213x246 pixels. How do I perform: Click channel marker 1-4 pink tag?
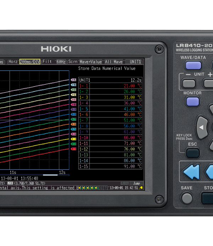click(73, 134)
